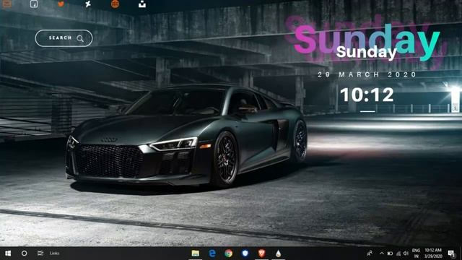Check the battery status tray icon
This screenshot has width=462, height=260.
pos(390,253)
